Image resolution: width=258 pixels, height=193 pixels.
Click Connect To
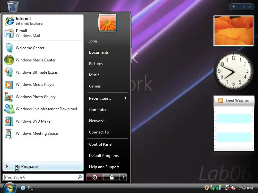coord(99,132)
